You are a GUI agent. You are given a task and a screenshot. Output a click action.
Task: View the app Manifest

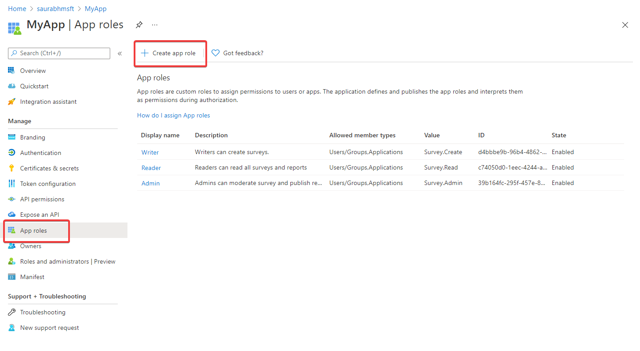[31, 276]
